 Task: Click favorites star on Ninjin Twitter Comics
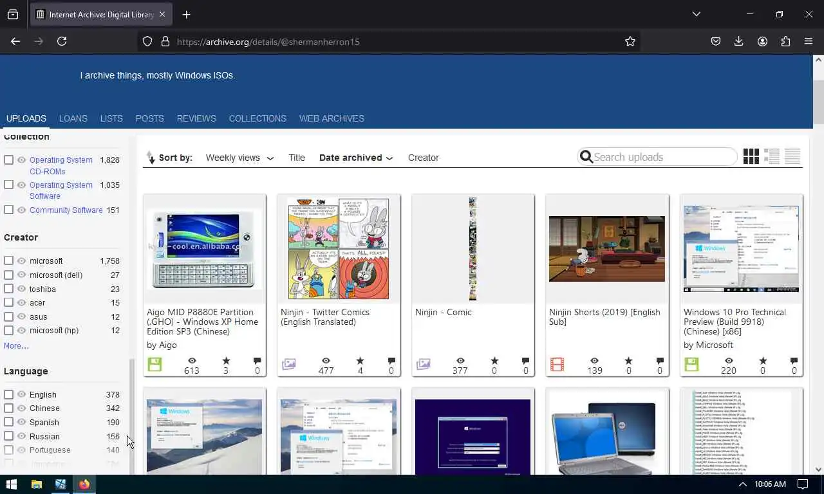[x=360, y=361]
